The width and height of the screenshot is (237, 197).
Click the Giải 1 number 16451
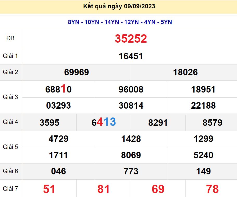[x=131, y=56]
